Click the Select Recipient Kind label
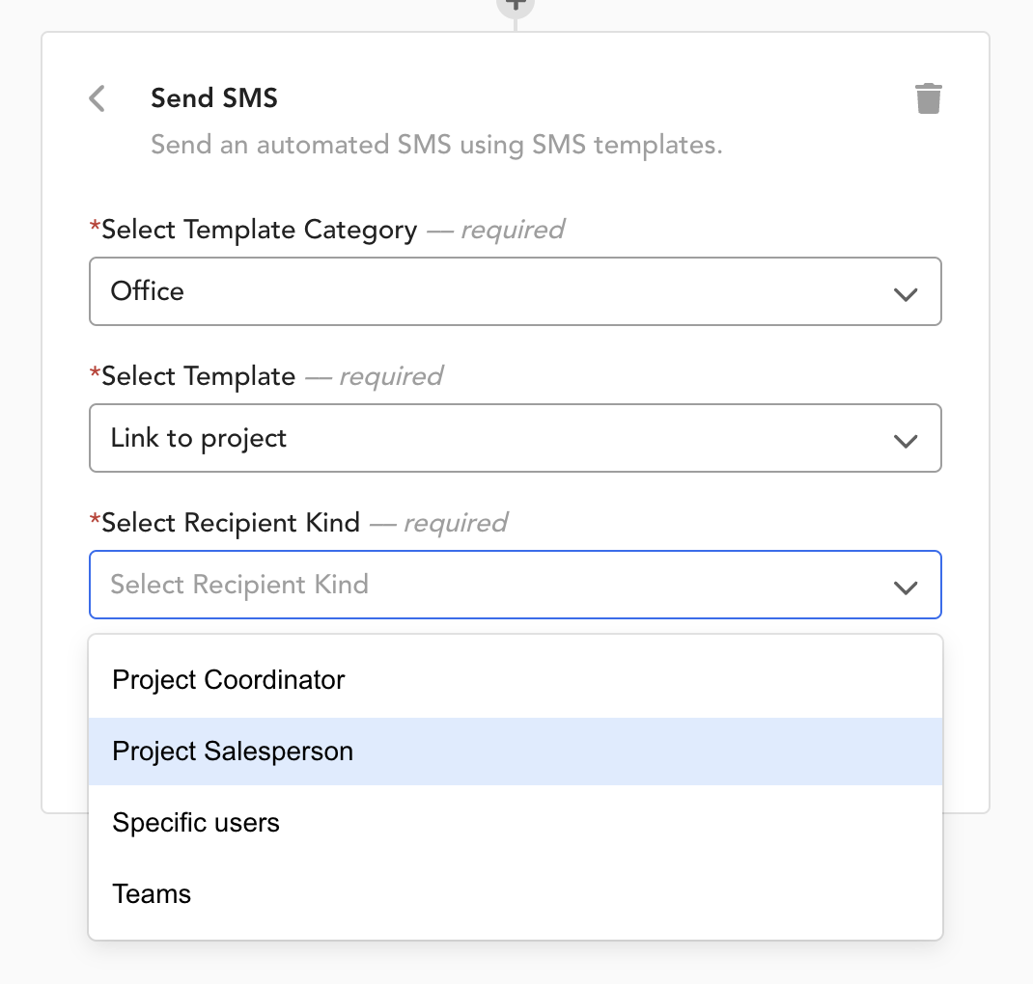Viewport: 1033px width, 984px height. tap(231, 523)
